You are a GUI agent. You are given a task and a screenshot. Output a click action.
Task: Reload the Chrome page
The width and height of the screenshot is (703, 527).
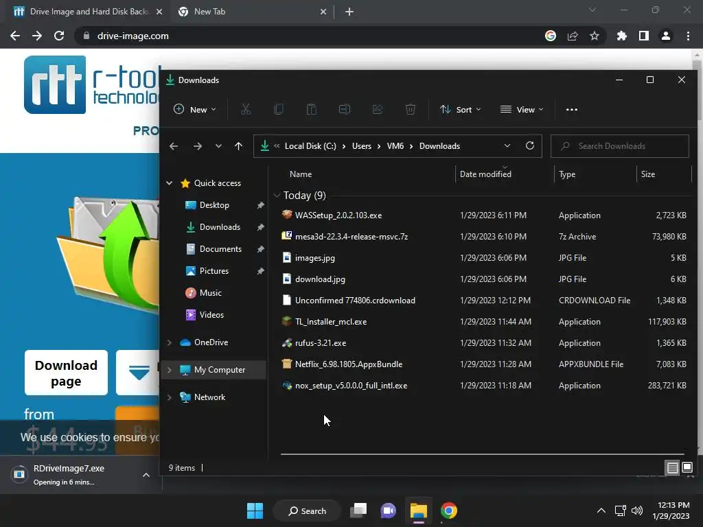coord(59,36)
